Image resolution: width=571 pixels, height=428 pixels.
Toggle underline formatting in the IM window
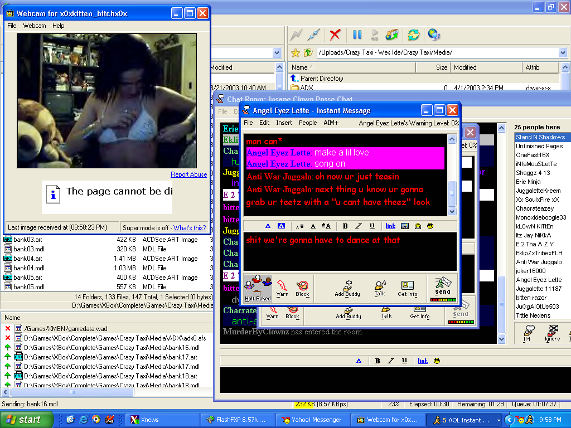pos(372,226)
